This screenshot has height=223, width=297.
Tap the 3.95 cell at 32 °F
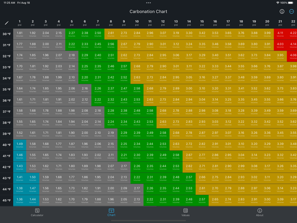[x=280, y=56]
